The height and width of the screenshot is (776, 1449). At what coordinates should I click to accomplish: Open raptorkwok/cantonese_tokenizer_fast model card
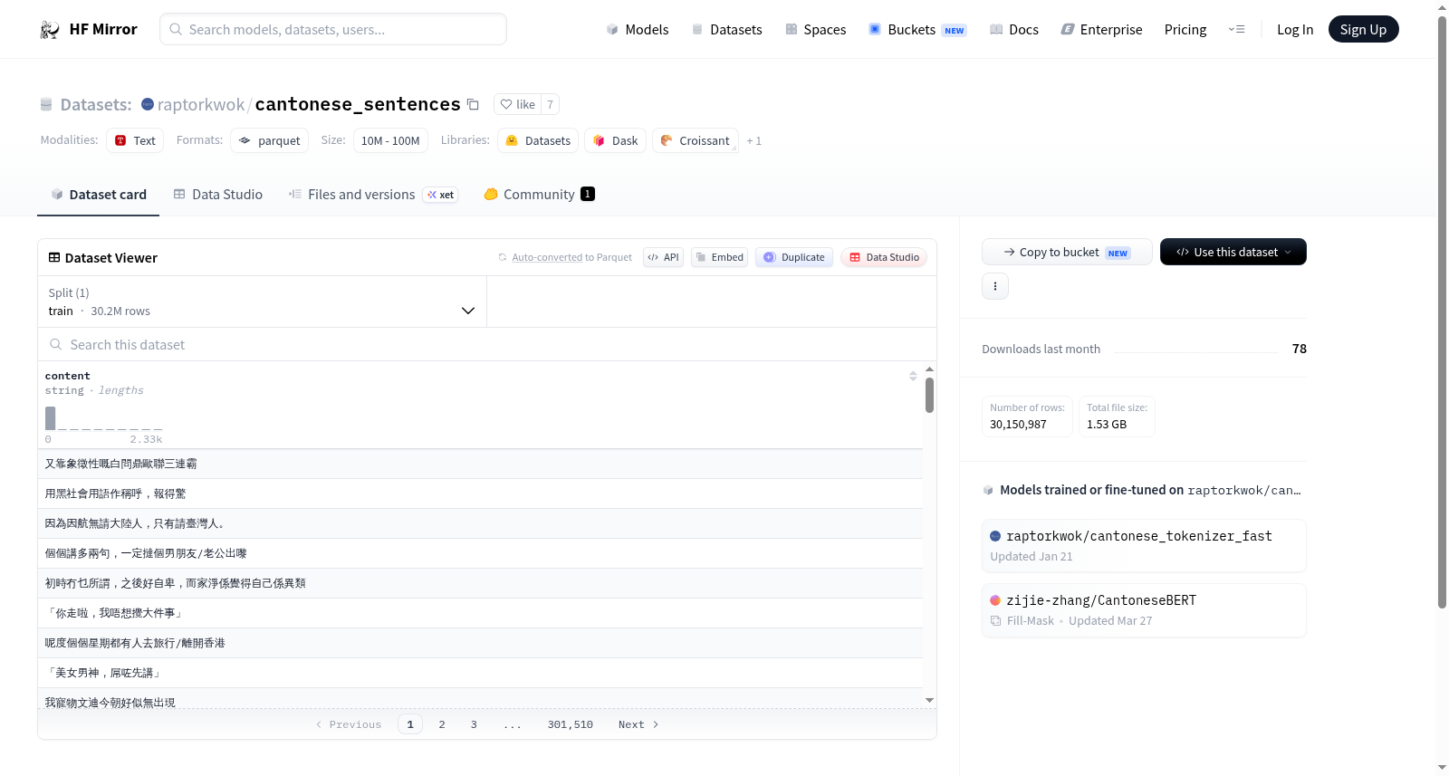click(1144, 546)
